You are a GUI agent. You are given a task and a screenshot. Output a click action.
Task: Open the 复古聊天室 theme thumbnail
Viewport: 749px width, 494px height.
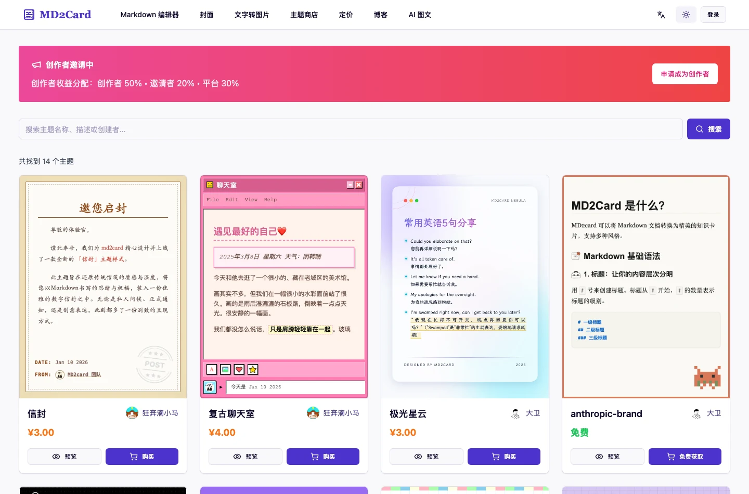click(284, 287)
